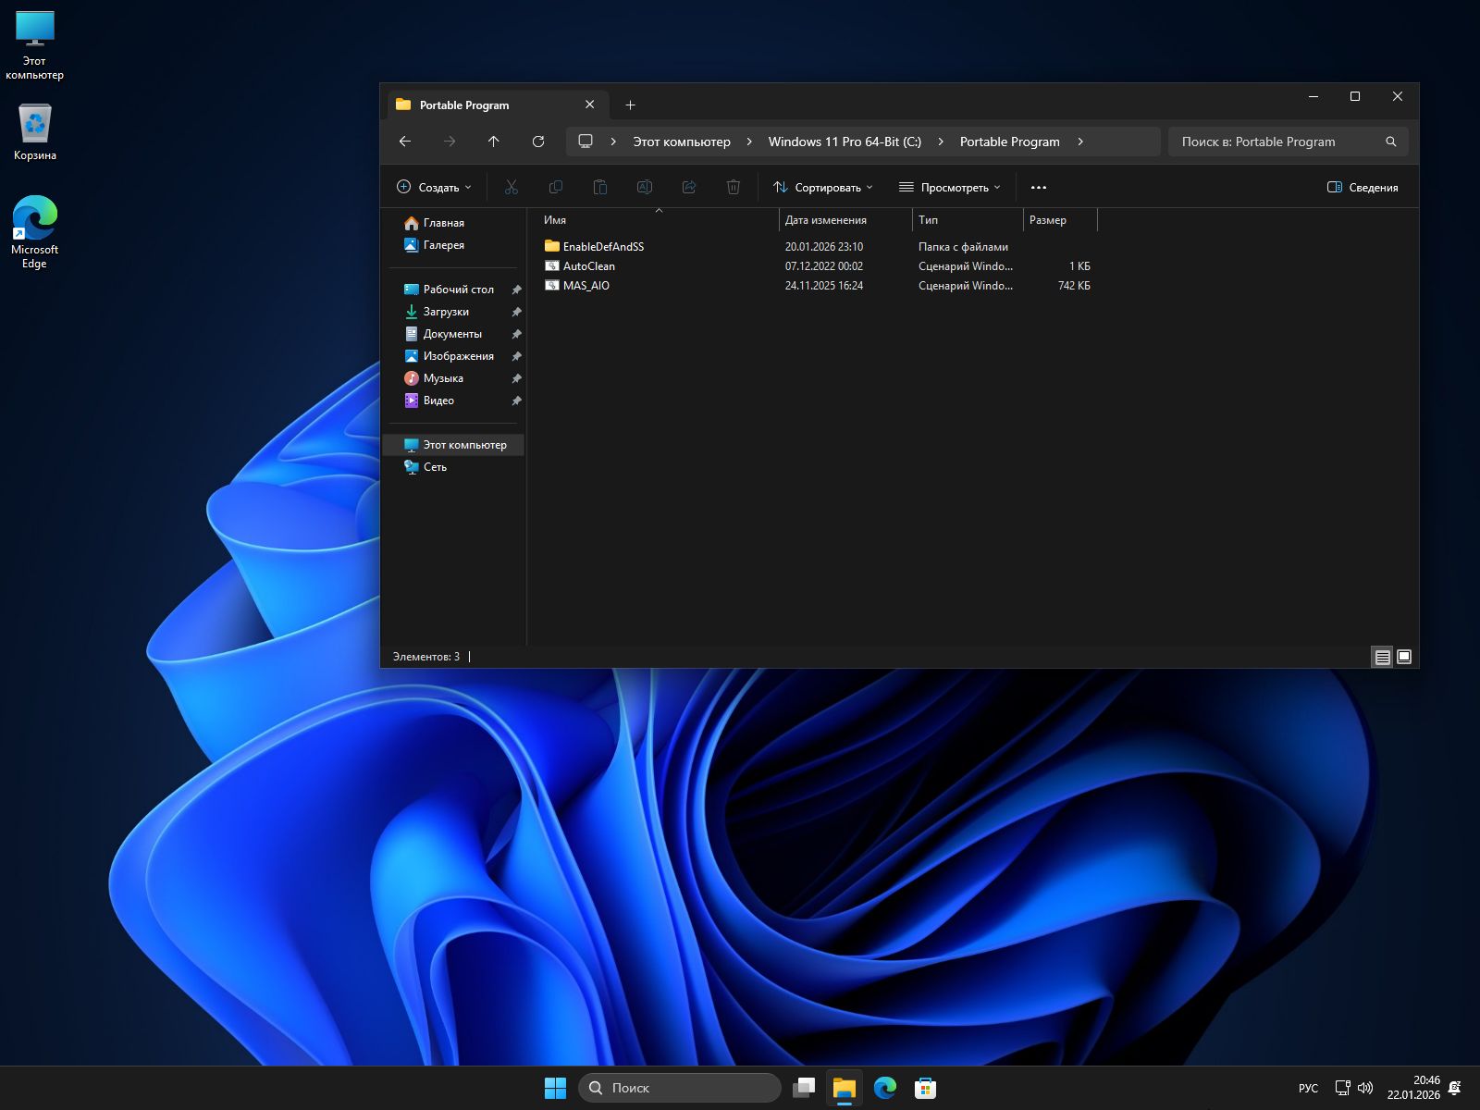The width and height of the screenshot is (1480, 1110).
Task: Select the MAS_AIO script file
Action: pos(586,286)
